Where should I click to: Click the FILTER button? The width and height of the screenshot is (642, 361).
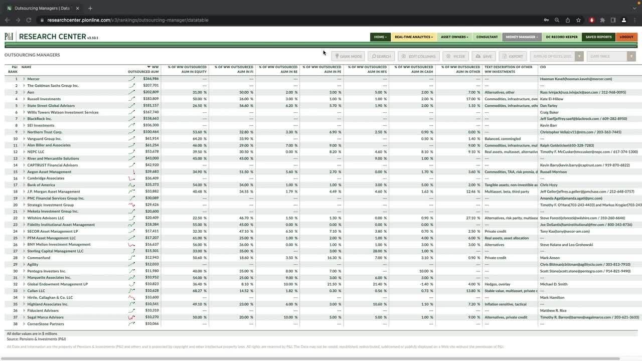pos(456,56)
